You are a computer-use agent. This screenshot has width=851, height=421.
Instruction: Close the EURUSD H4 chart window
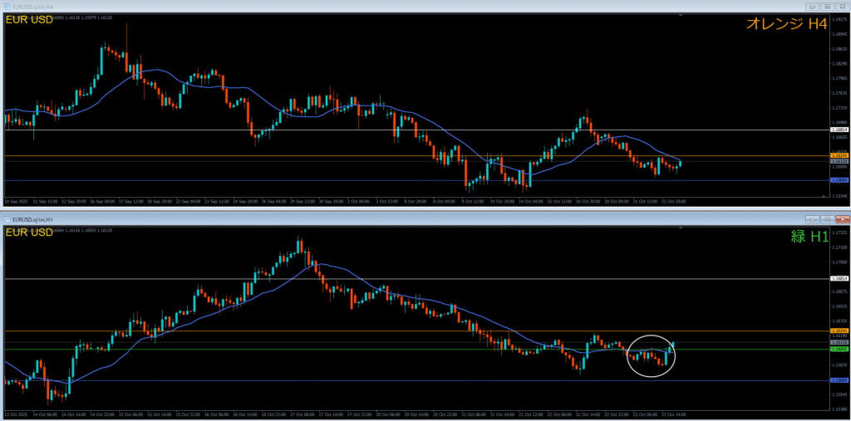click(842, 7)
